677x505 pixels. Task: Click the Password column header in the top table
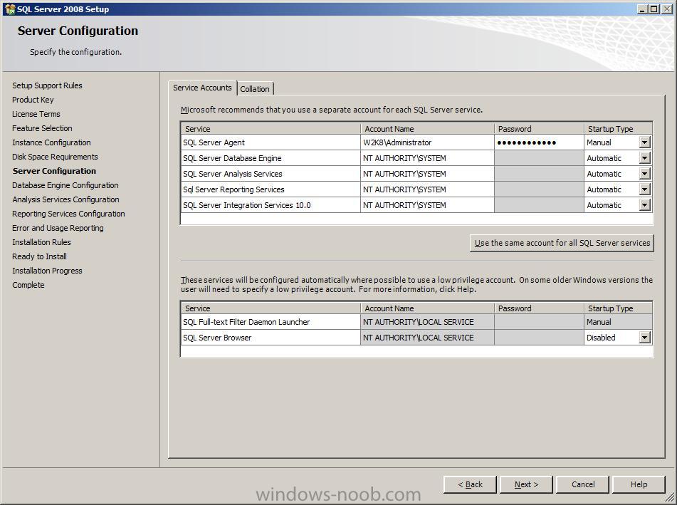pyautogui.click(x=539, y=129)
